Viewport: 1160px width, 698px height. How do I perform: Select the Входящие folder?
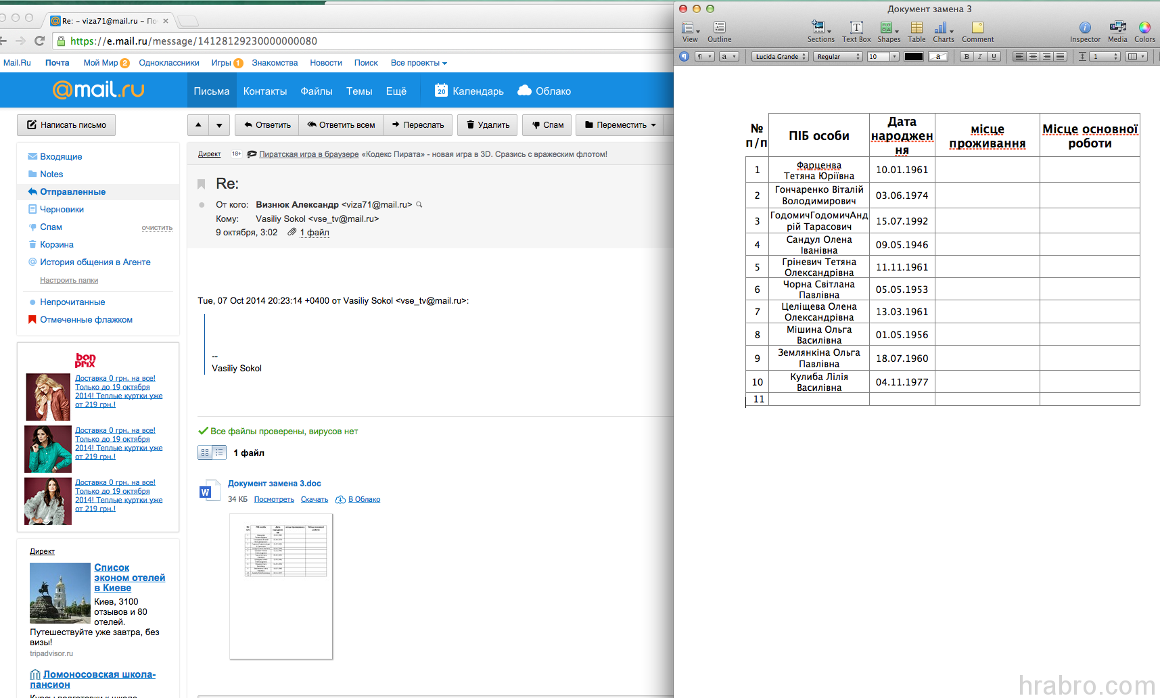[61, 156]
